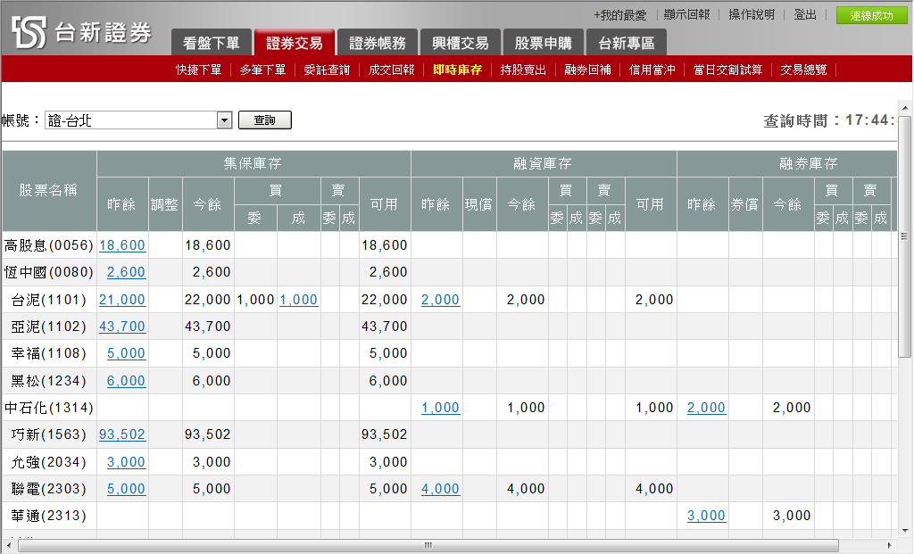Viewport: 914px width, 554px height.
Task: Click 台泥 昨餘 21,000 link
Action: click(x=122, y=300)
